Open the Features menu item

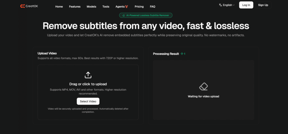pyautogui.click(x=75, y=6)
